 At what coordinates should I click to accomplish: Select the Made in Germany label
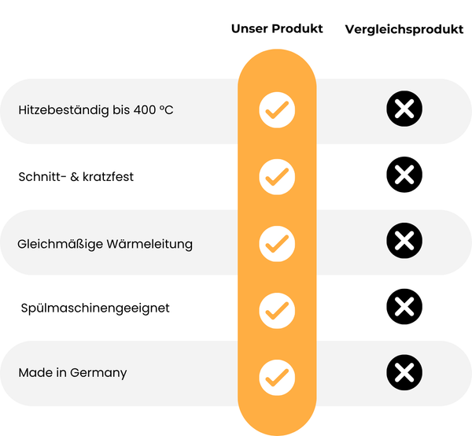pyautogui.click(x=72, y=373)
